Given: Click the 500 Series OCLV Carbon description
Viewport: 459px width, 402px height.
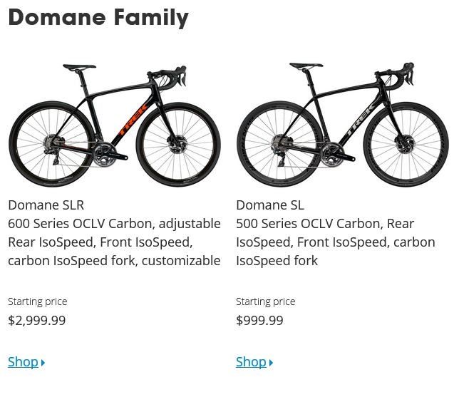Looking at the screenshot, I should (x=335, y=242).
